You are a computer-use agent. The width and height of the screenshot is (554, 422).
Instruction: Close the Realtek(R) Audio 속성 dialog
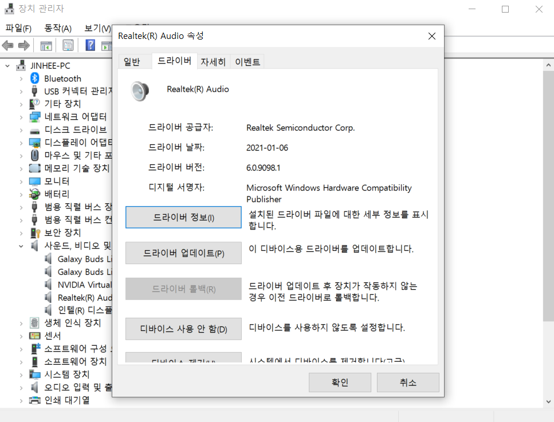(432, 36)
